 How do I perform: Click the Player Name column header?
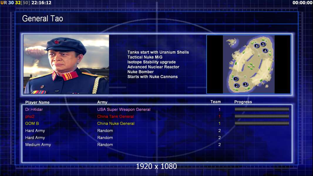(x=37, y=102)
